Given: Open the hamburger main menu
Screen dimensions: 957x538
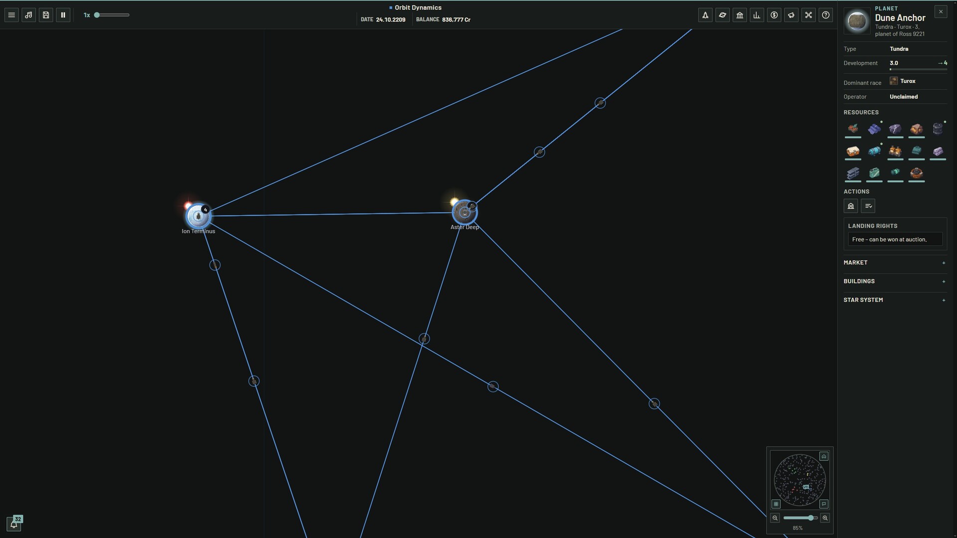Looking at the screenshot, I should 11,15.
